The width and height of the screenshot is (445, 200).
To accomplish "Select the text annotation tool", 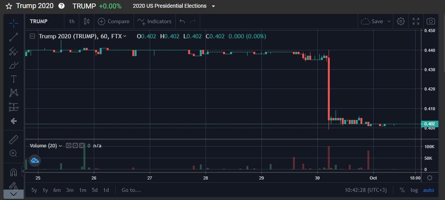I will point(14,79).
